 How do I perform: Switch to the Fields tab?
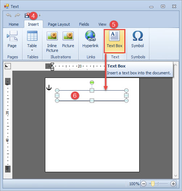[x=84, y=24]
